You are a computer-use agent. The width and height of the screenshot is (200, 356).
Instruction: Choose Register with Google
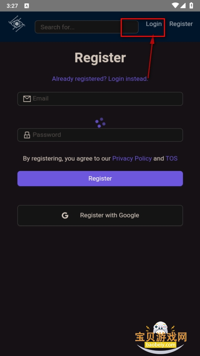coord(100,216)
